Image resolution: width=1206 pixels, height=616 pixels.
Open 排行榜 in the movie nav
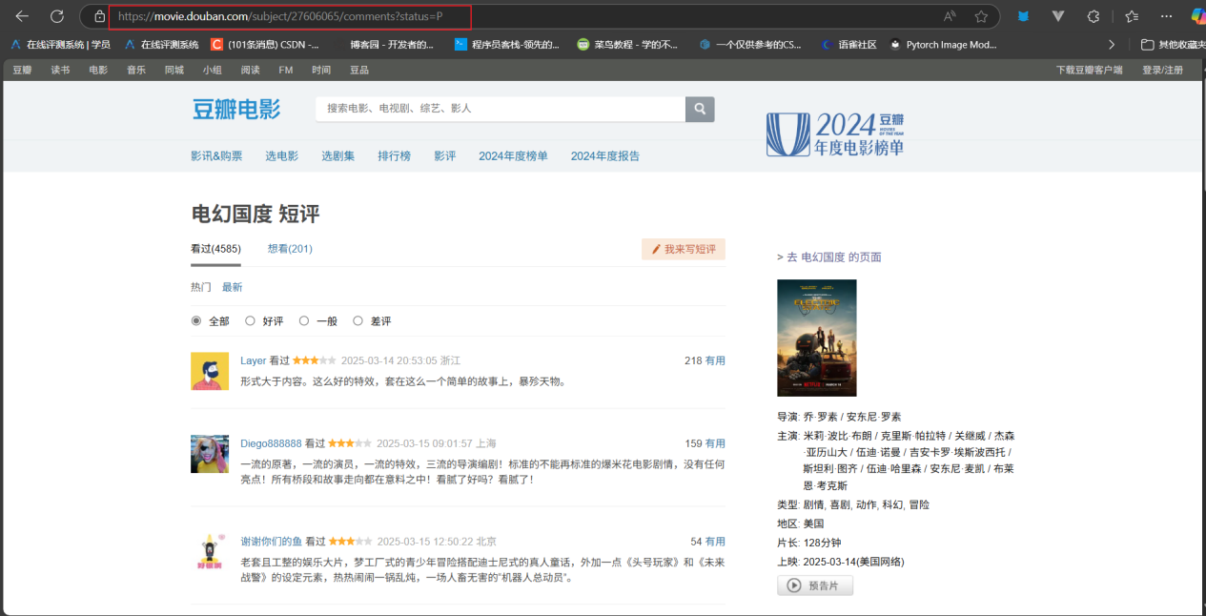point(395,156)
